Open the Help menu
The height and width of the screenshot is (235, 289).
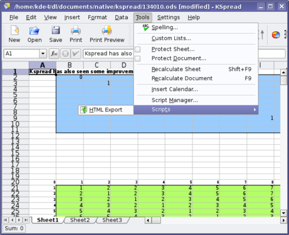click(194, 18)
